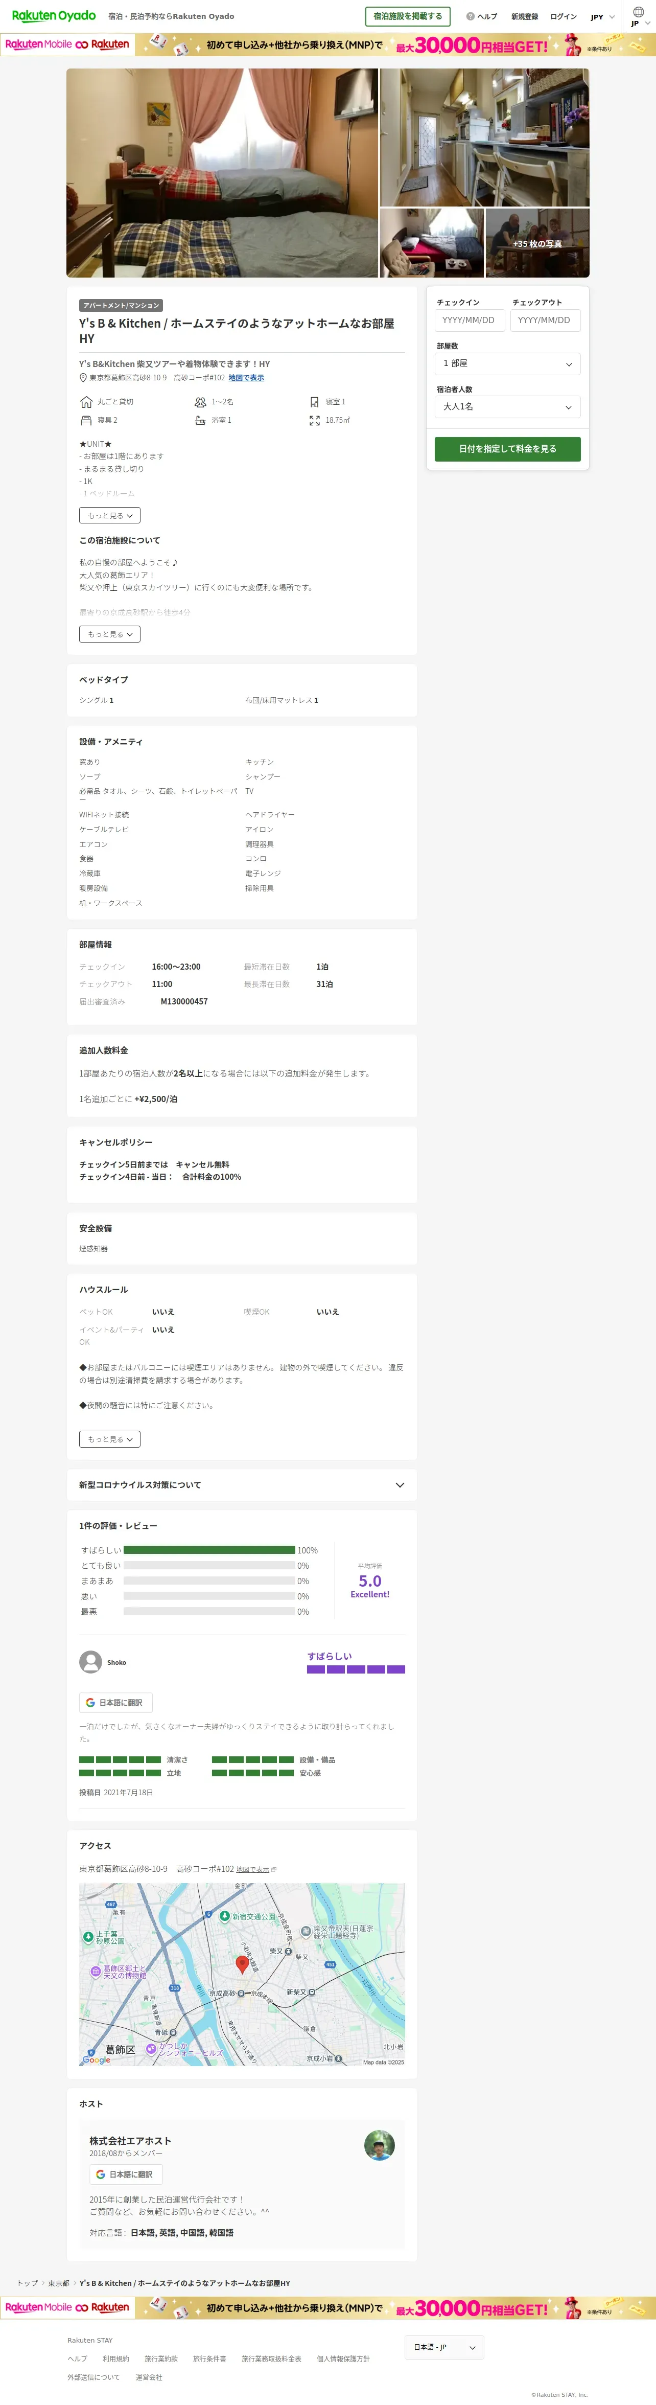Click review 日本語に翻訳 button
Image resolution: width=656 pixels, height=2405 pixels.
(x=115, y=1702)
